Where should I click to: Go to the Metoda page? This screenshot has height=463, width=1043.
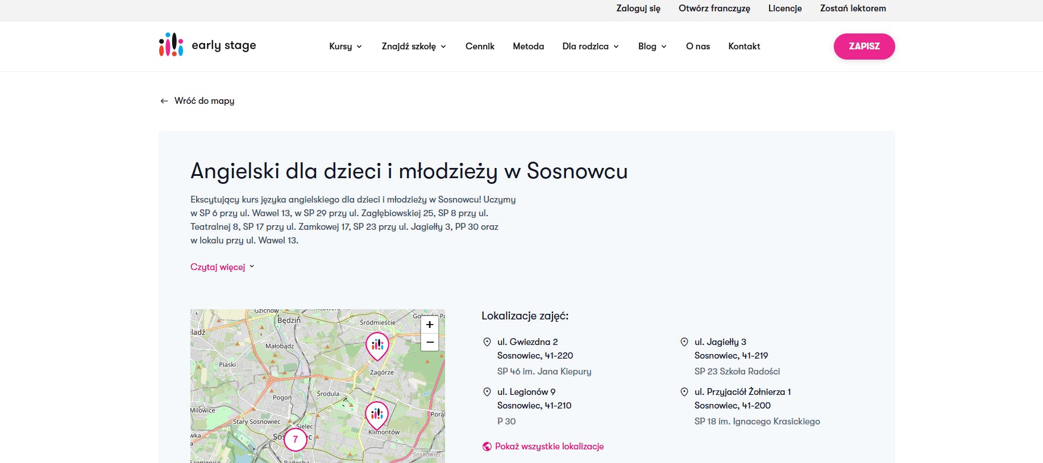[x=528, y=47]
